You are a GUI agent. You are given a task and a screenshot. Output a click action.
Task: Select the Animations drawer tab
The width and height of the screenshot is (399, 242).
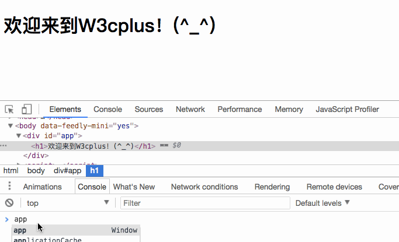click(x=43, y=187)
